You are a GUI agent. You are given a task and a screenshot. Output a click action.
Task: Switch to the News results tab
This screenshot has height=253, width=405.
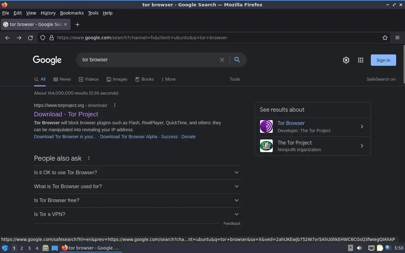pyautogui.click(x=62, y=79)
